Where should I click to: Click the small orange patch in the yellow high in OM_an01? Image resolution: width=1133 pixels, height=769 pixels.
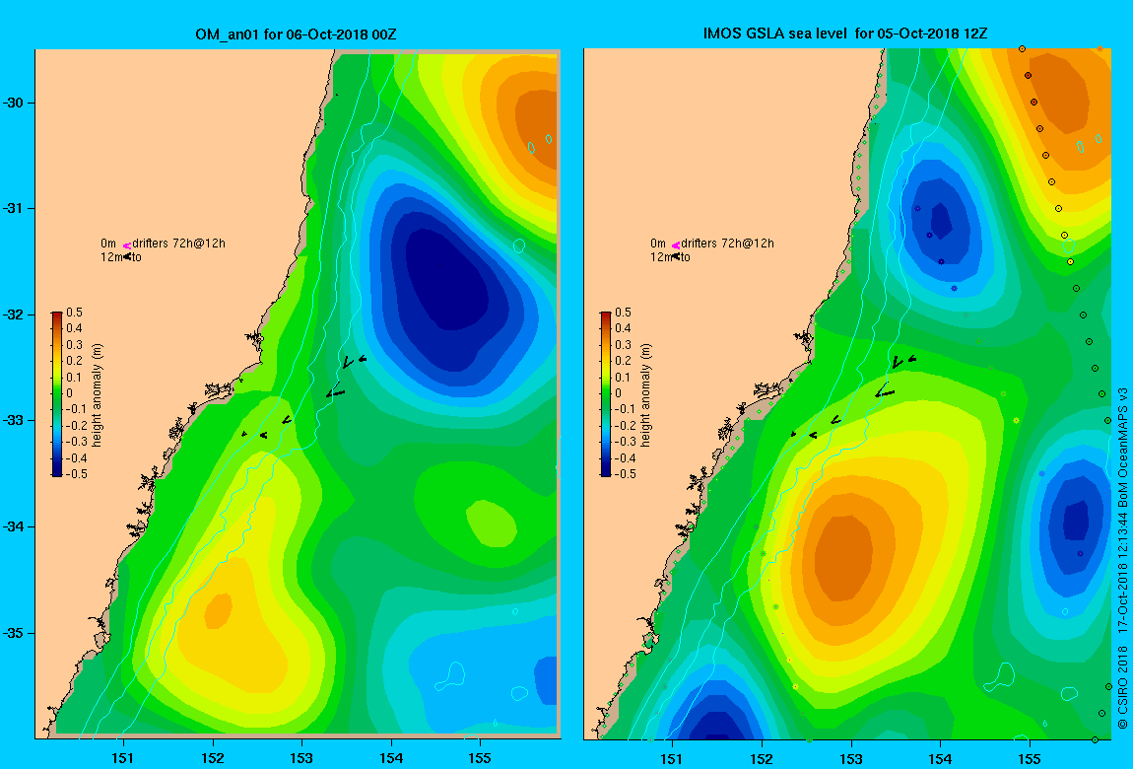[x=218, y=611]
